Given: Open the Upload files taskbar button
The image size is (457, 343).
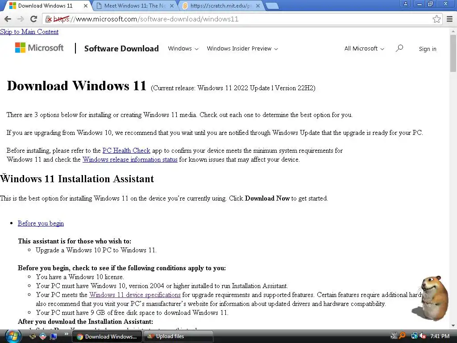Looking at the screenshot, I should click(x=179, y=337).
